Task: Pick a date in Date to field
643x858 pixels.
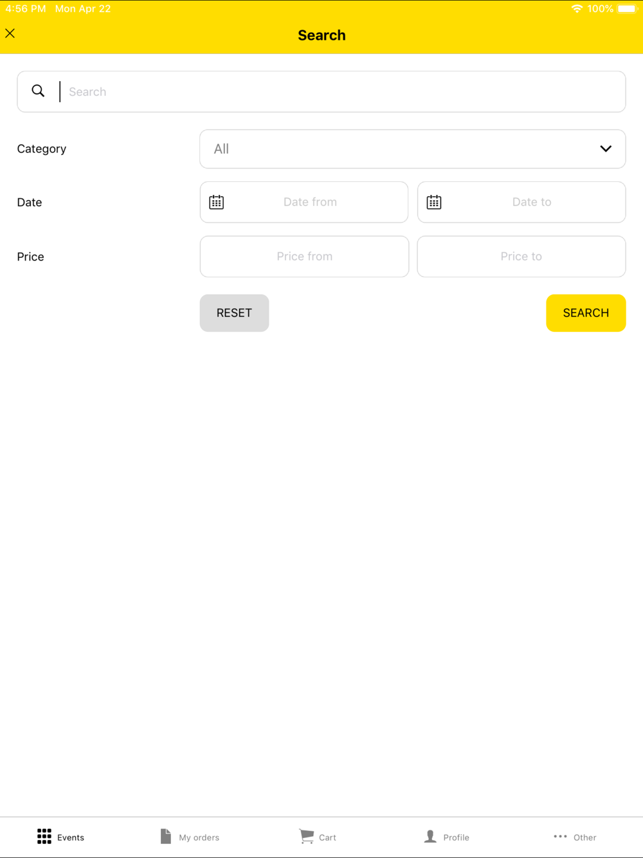Action: (521, 202)
